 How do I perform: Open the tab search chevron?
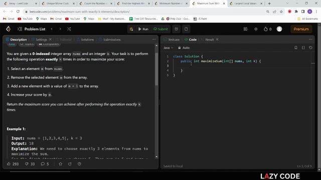[x=287, y=3]
